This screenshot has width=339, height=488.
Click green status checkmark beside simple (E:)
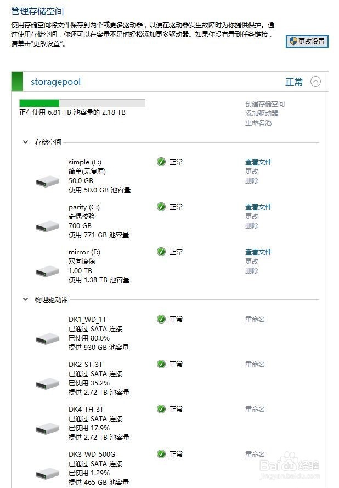pos(161,162)
